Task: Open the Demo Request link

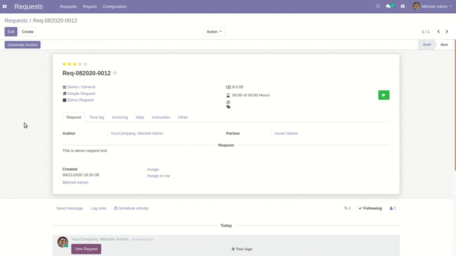Action: point(81,100)
